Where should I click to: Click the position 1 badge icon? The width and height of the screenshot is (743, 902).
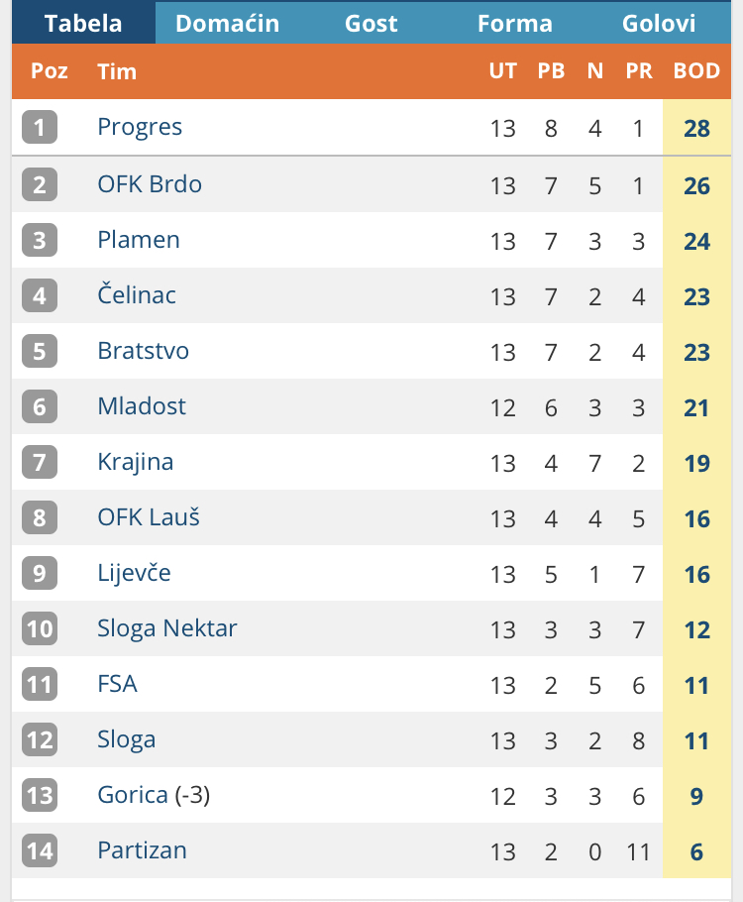pyautogui.click(x=40, y=127)
